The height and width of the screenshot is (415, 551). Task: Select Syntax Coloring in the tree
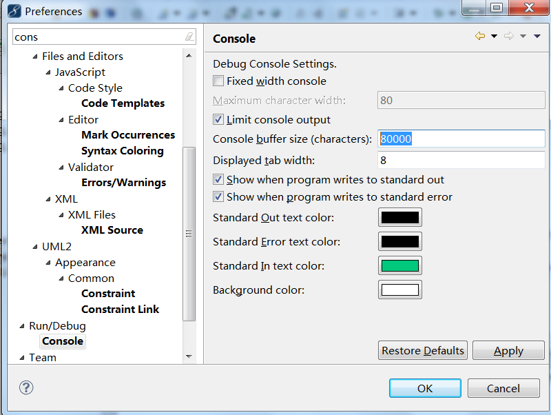123,151
